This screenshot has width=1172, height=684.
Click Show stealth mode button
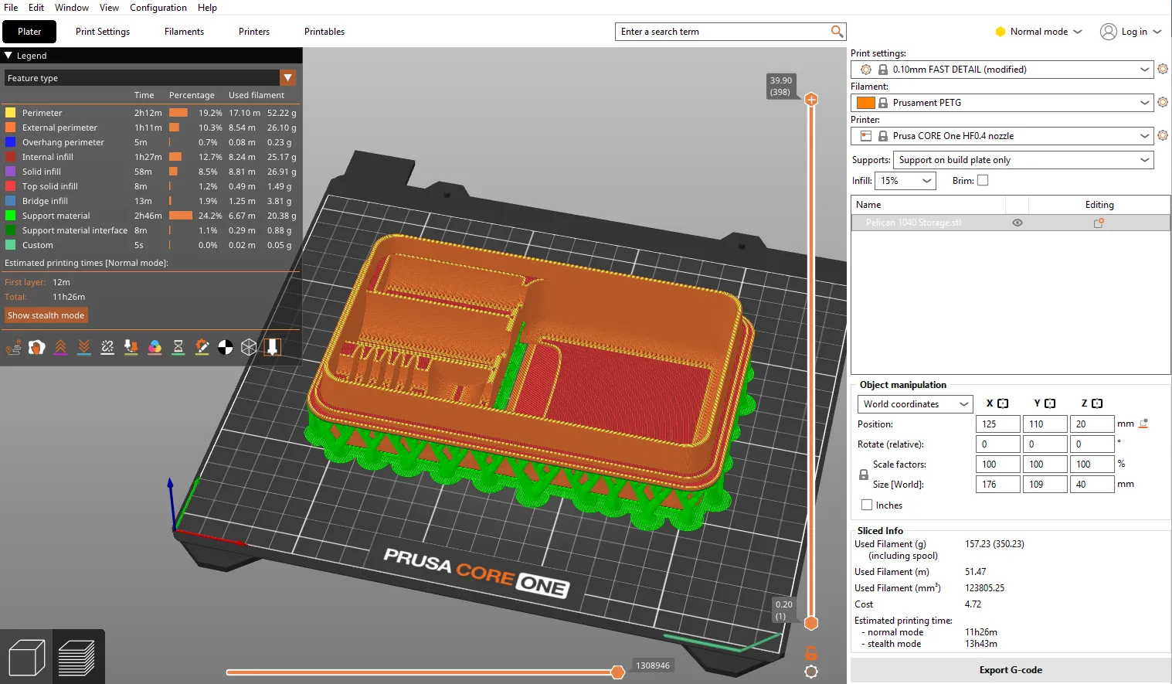[46, 315]
